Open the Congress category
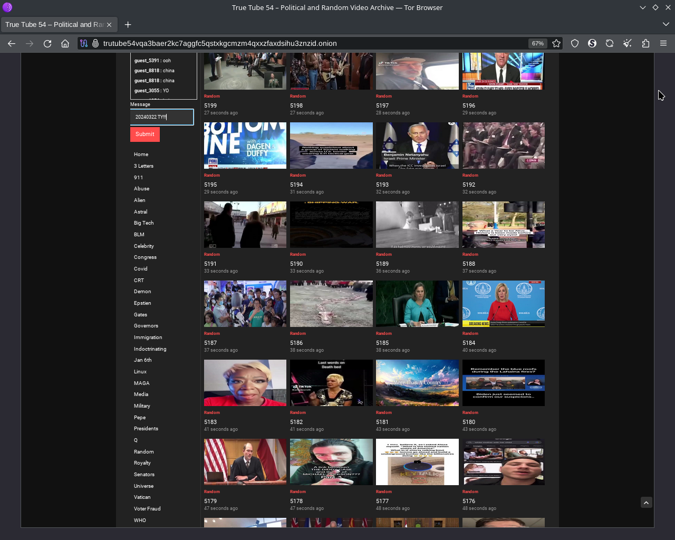675x540 pixels. 146,257
